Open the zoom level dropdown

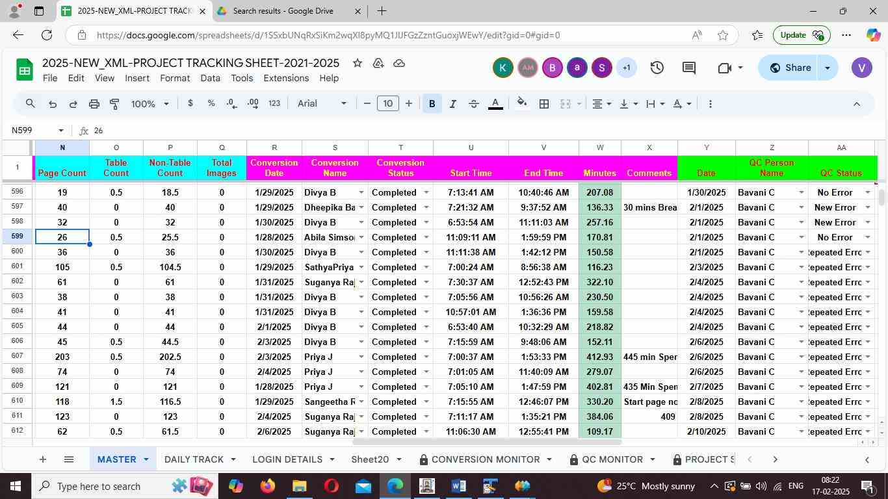[x=150, y=104]
